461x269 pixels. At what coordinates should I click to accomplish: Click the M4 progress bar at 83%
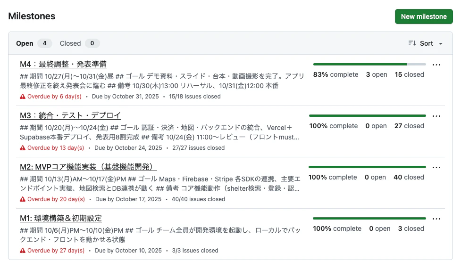point(369,64)
